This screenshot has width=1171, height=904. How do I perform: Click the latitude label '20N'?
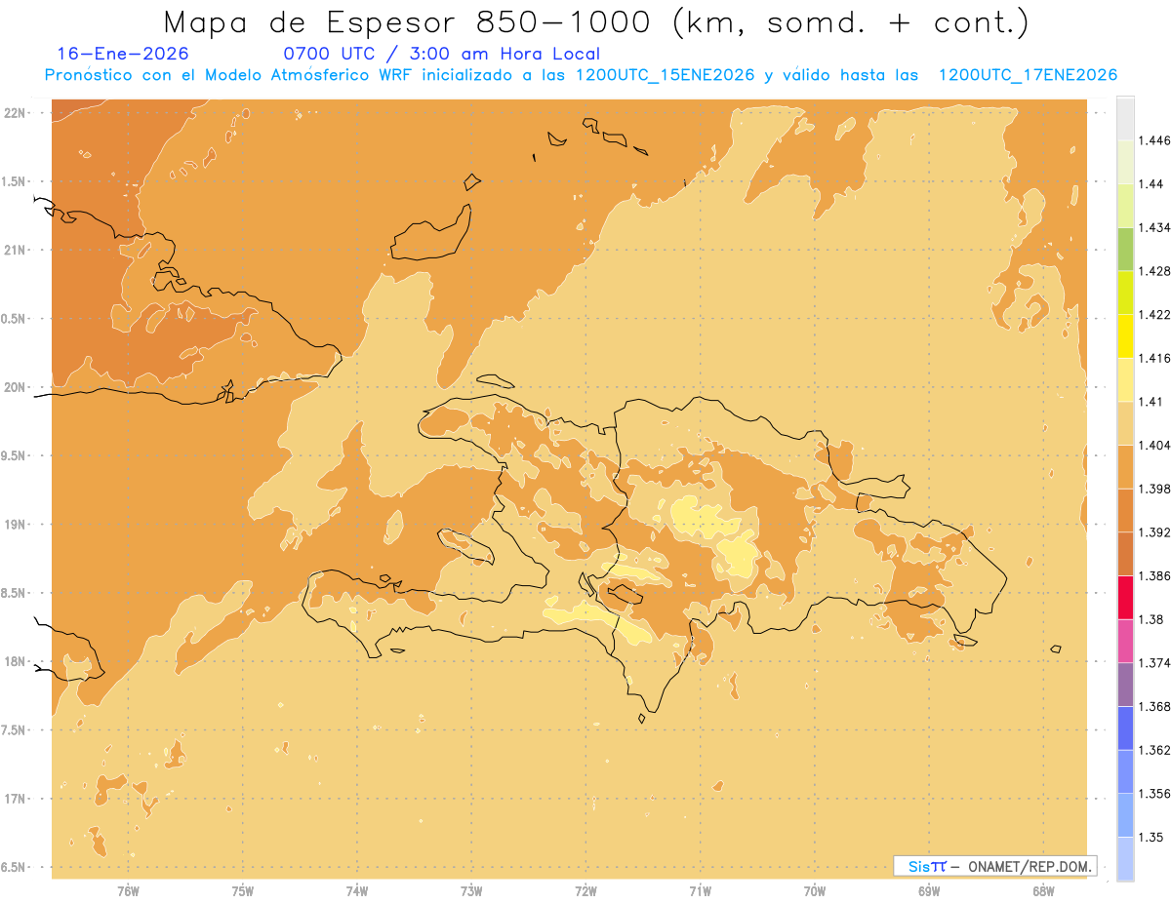[16, 387]
